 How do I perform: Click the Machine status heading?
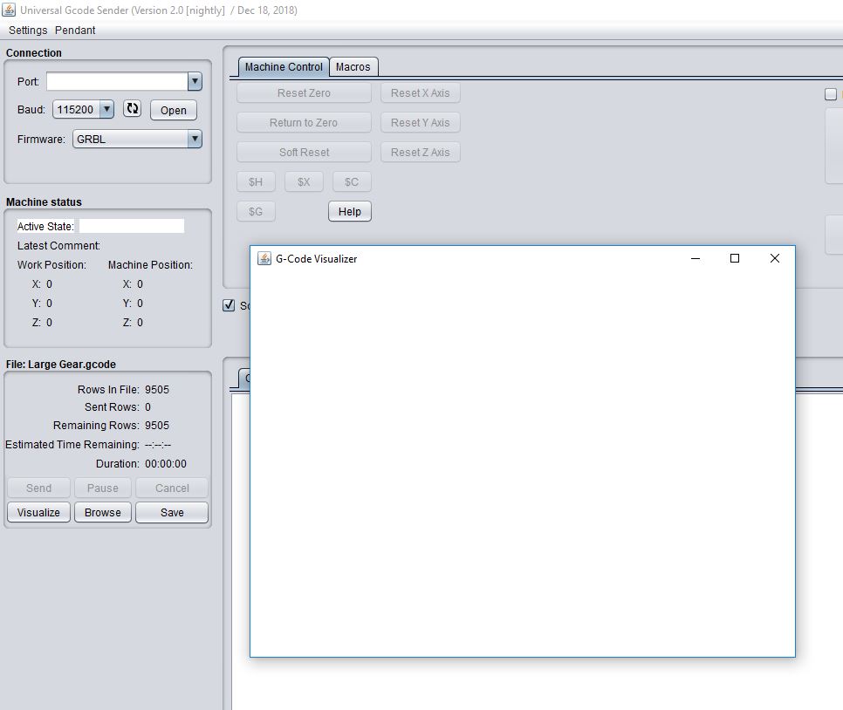coord(45,202)
